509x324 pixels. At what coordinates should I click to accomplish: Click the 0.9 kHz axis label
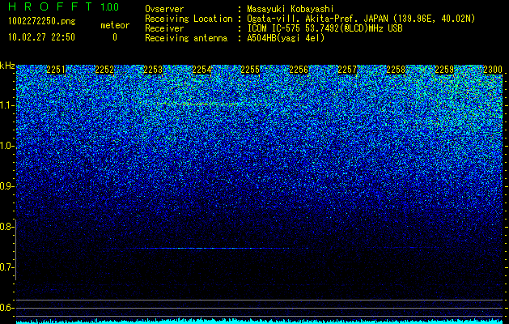[x=6, y=186]
